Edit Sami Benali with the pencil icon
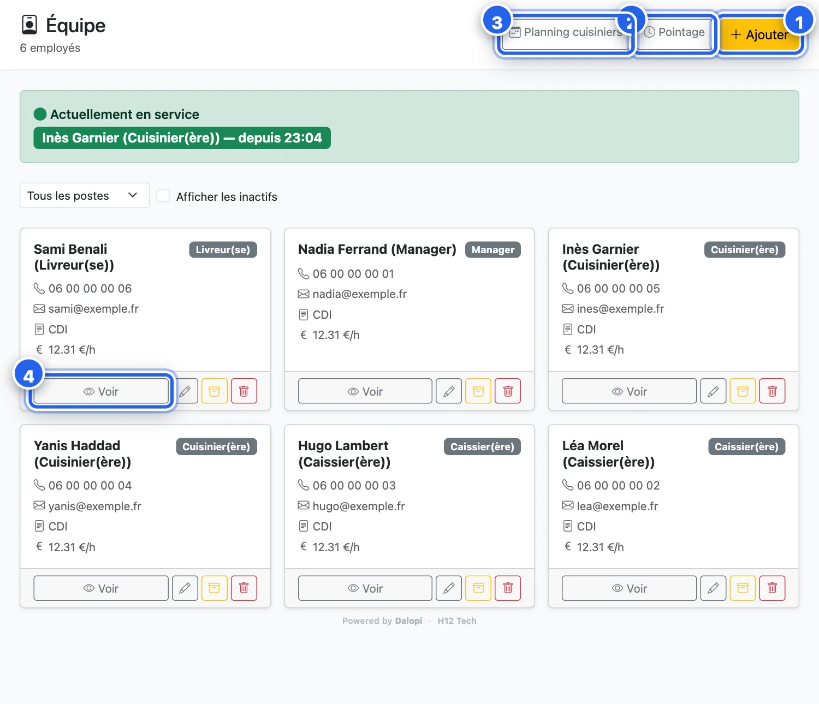Screen dimensions: 819x704 tap(185, 391)
